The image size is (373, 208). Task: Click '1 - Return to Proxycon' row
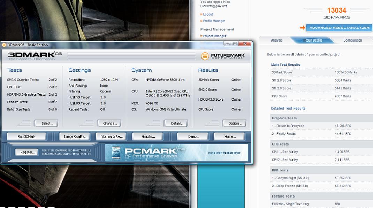[321, 126]
